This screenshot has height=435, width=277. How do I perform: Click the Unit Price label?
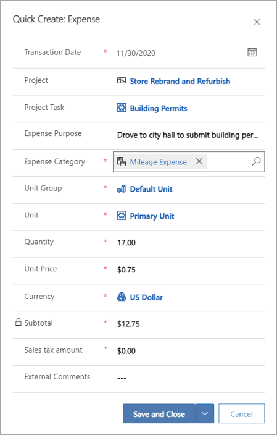point(41,269)
